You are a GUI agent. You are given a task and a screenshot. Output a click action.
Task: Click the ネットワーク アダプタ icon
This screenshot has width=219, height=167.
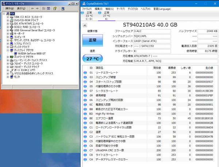12,57
